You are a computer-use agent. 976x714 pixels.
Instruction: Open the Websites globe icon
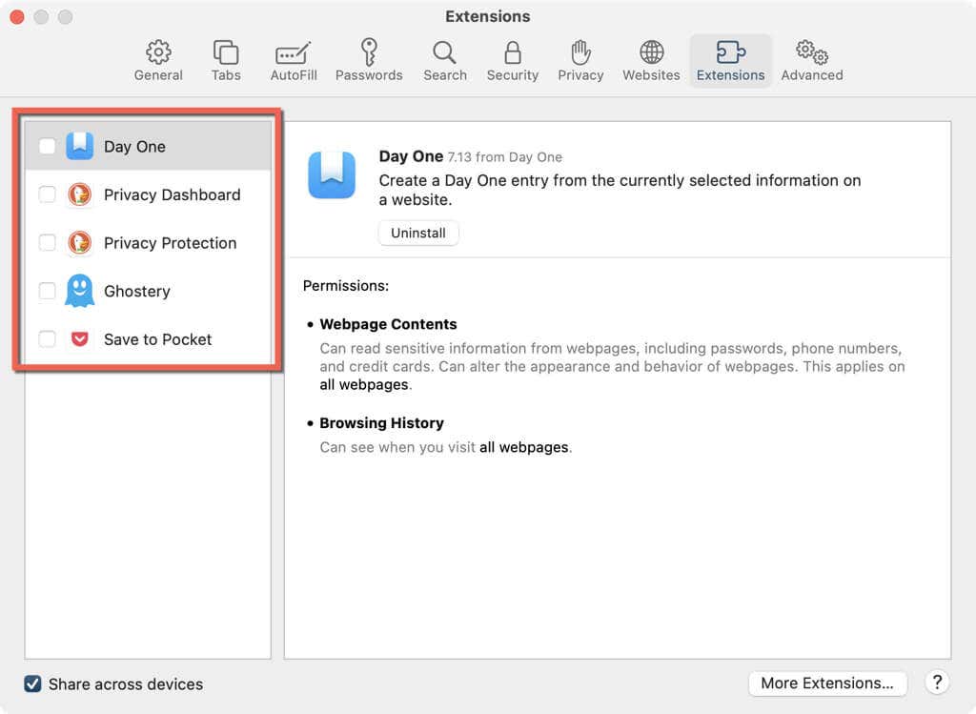(651, 52)
